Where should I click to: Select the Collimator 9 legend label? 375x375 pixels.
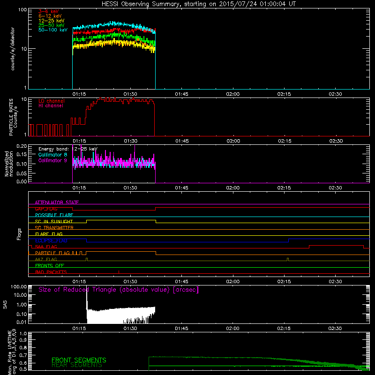[x=52, y=160]
